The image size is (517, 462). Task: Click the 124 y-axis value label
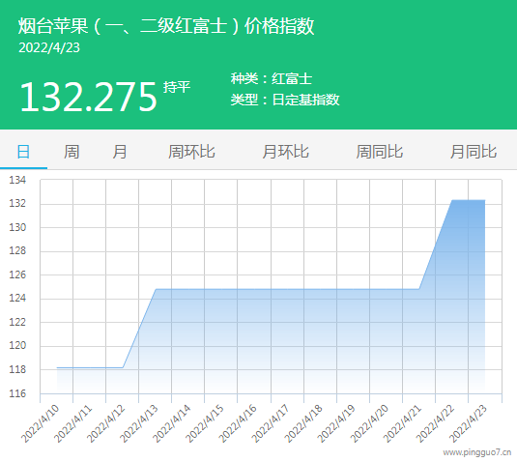(17, 298)
